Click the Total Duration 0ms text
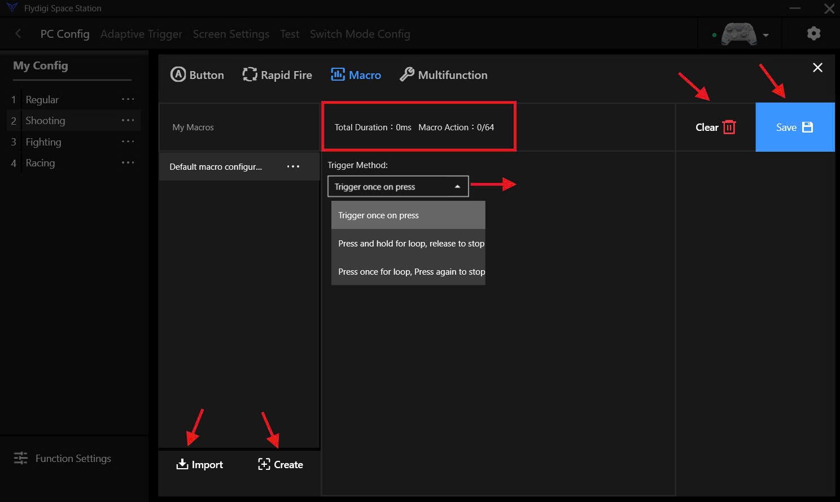The width and height of the screenshot is (840, 502). click(x=373, y=127)
